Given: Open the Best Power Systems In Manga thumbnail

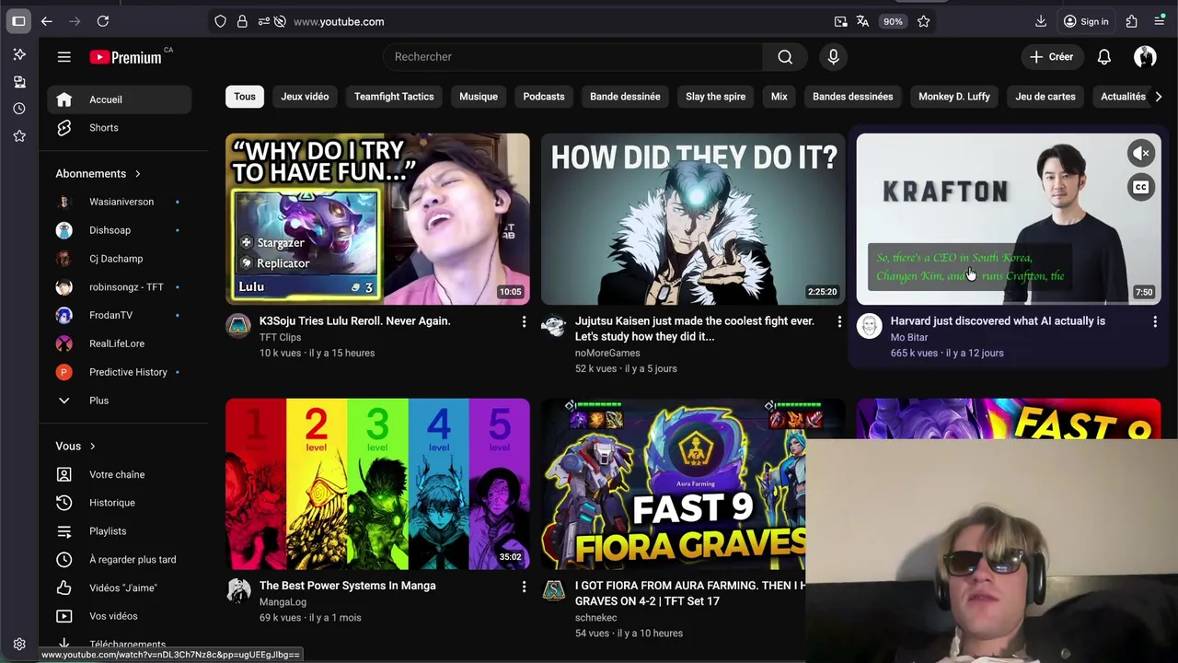Looking at the screenshot, I should point(377,484).
